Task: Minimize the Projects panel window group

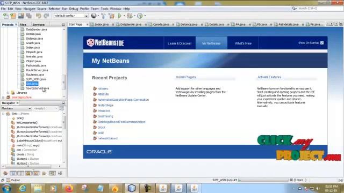Action: 63,25
